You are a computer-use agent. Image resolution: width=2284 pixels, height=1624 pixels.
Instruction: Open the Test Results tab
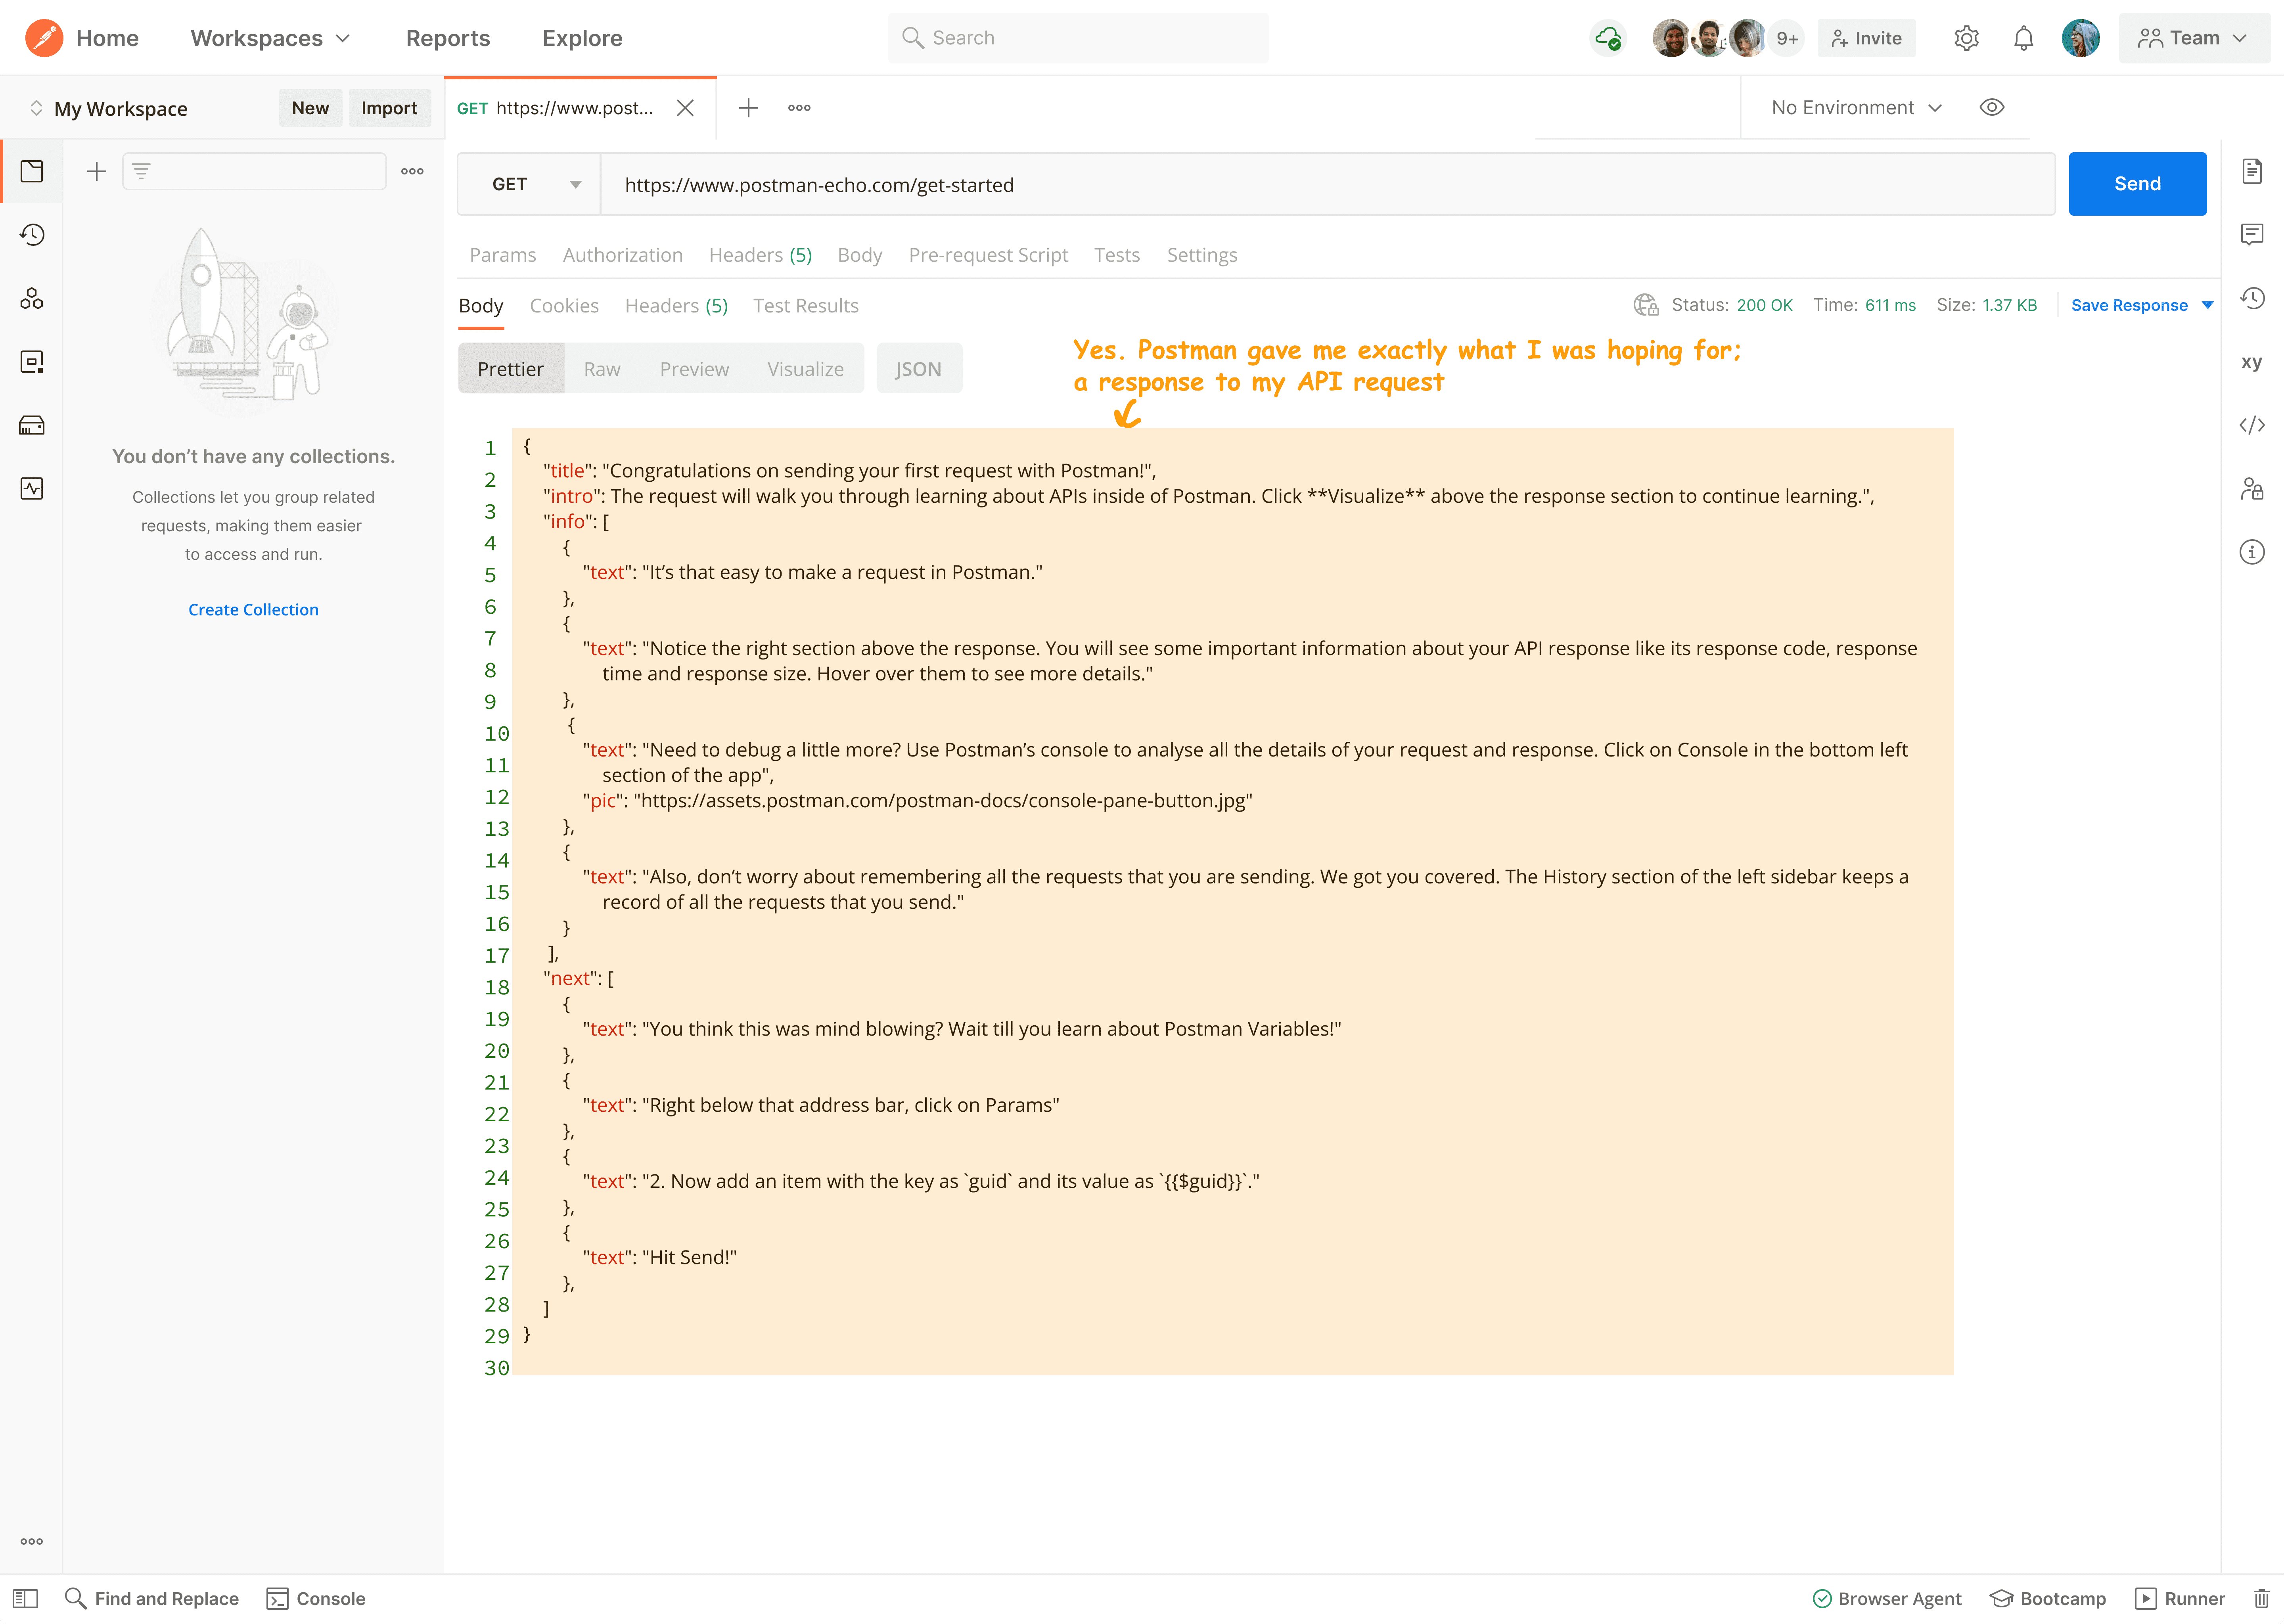[806, 306]
